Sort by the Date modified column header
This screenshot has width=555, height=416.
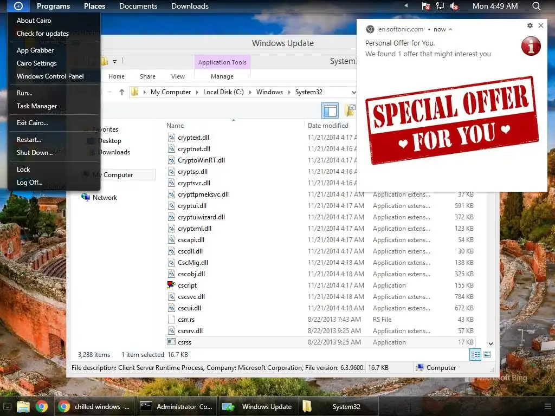[x=328, y=126]
